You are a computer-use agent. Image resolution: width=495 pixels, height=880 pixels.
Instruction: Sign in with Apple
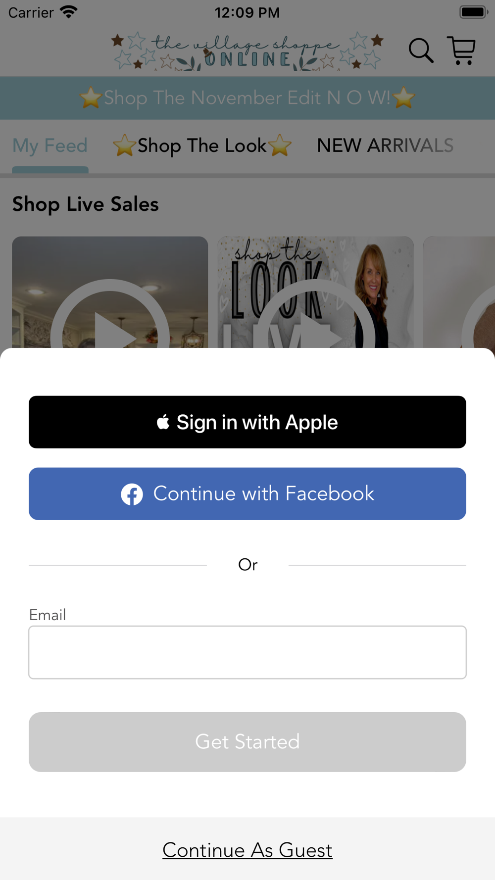click(x=247, y=422)
